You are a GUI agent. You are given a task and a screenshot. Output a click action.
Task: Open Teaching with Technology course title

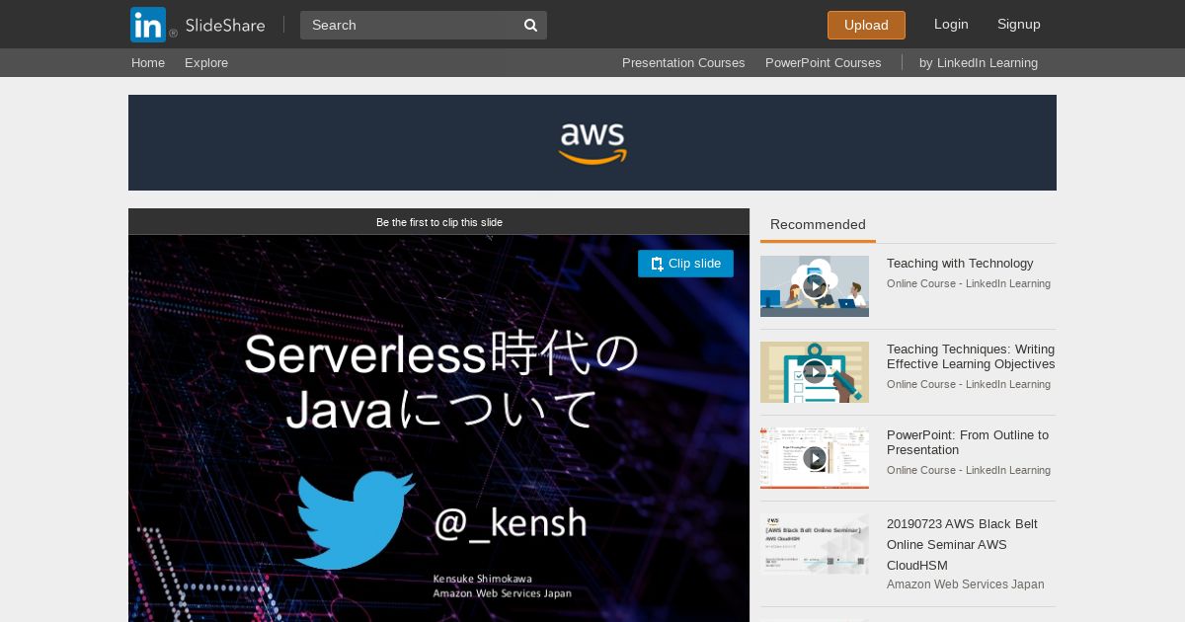(960, 264)
